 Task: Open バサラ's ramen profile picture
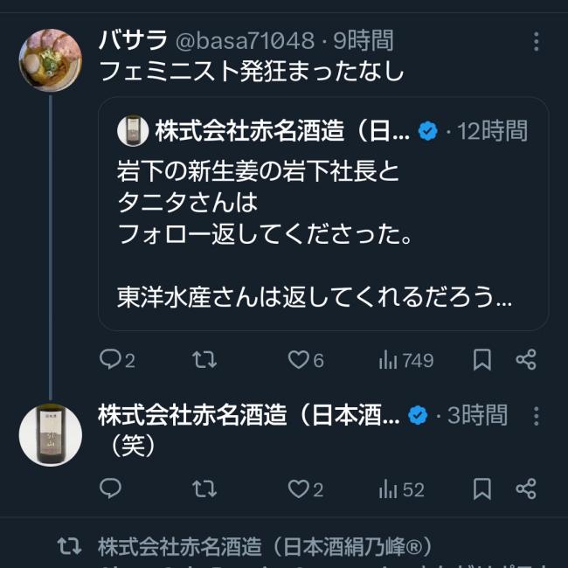click(x=51, y=60)
